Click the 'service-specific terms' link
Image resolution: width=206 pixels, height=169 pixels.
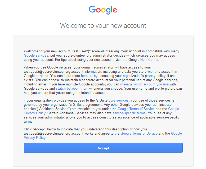(x=129, y=113)
